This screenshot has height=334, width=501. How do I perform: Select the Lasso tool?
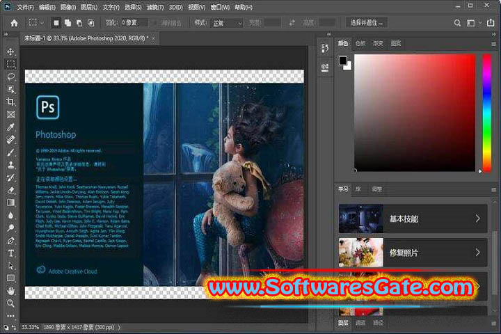(10, 77)
